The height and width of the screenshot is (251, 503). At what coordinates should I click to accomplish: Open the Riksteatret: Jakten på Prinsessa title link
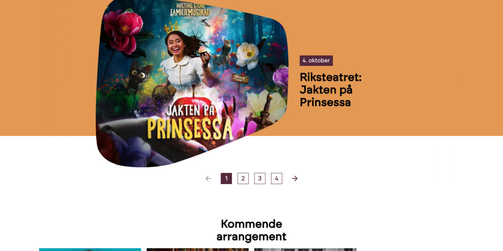pyautogui.click(x=331, y=90)
